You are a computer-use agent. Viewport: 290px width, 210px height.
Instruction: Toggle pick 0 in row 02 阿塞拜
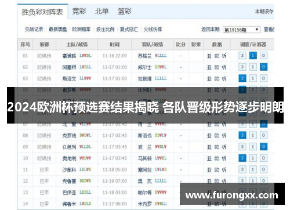(263, 67)
